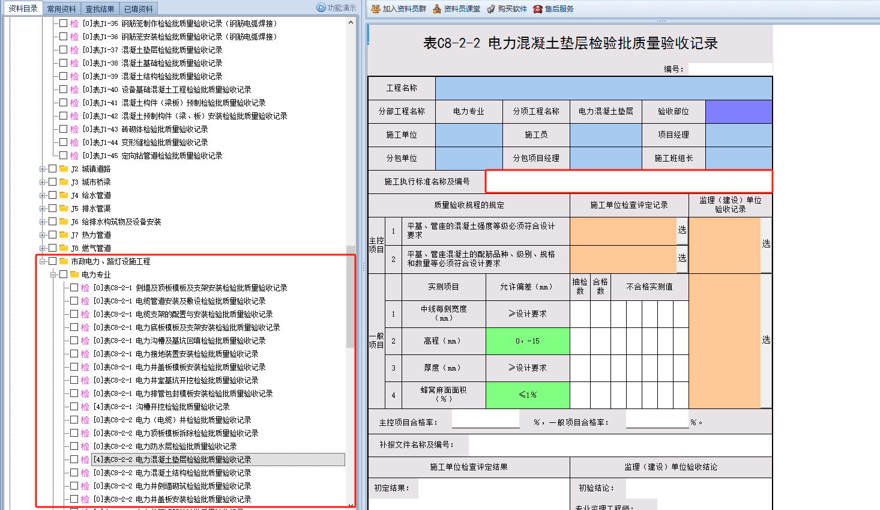
Task: Switch to the 查找结果 tab
Action: click(x=100, y=8)
